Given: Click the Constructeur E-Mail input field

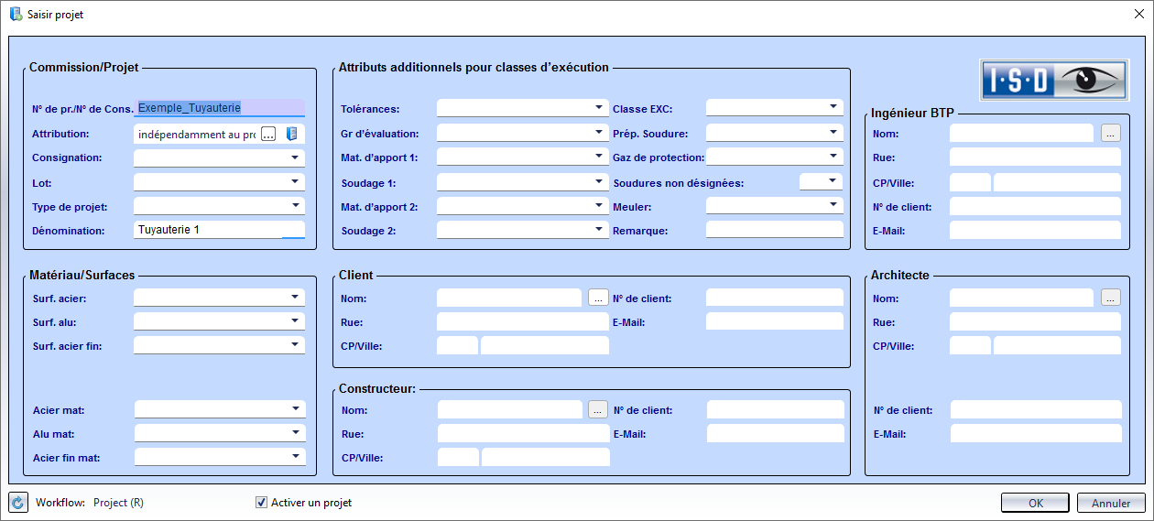Looking at the screenshot, I should [776, 433].
